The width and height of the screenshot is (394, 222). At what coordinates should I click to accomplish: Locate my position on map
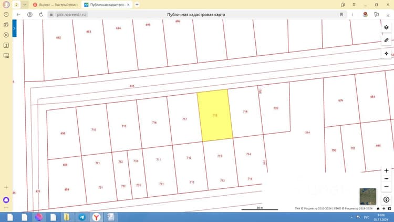[386, 53]
